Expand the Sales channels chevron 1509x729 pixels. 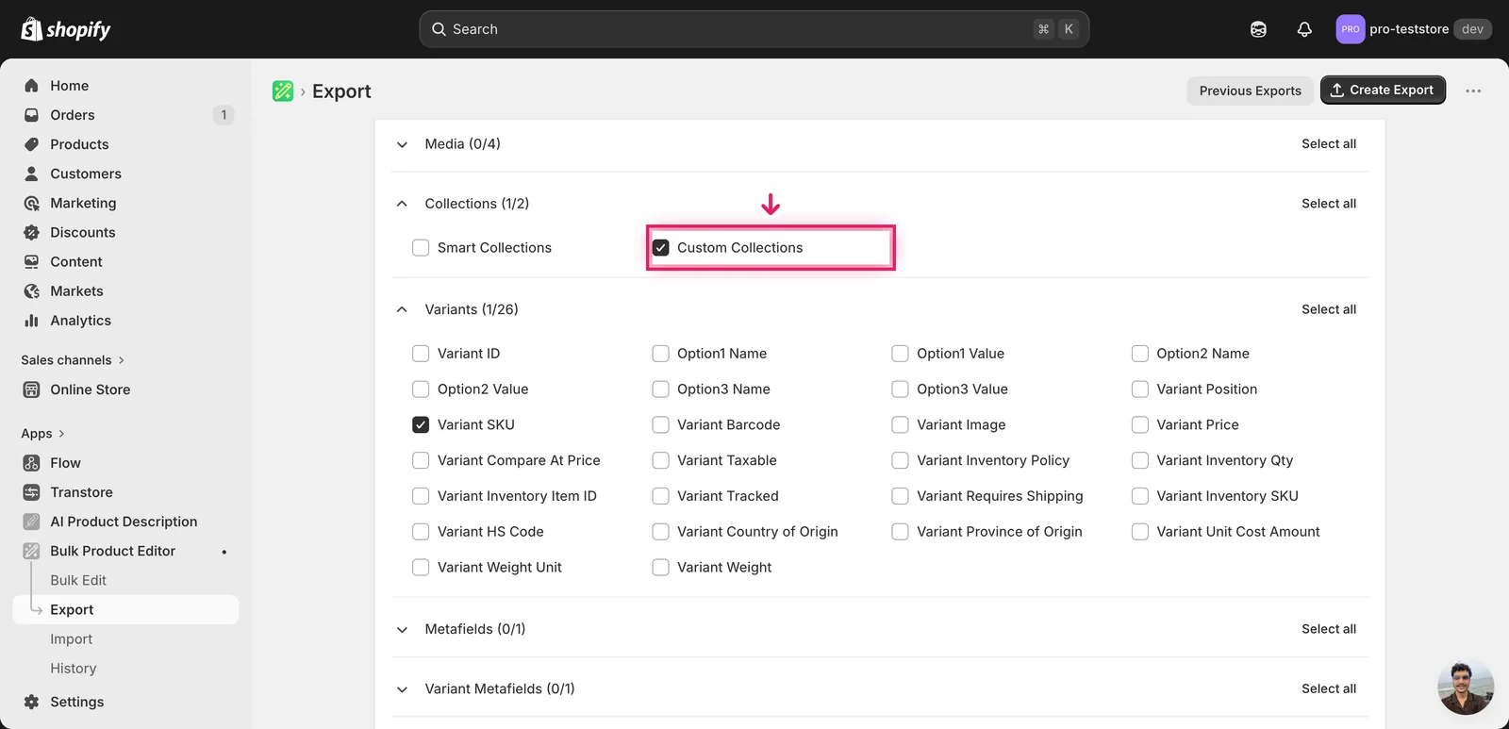(x=122, y=360)
